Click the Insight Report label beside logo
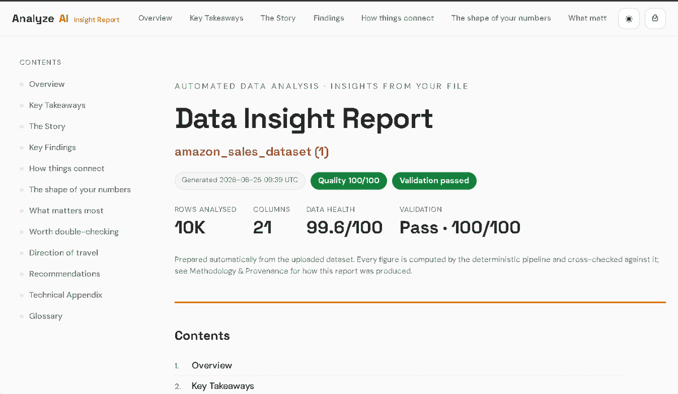 coord(97,20)
